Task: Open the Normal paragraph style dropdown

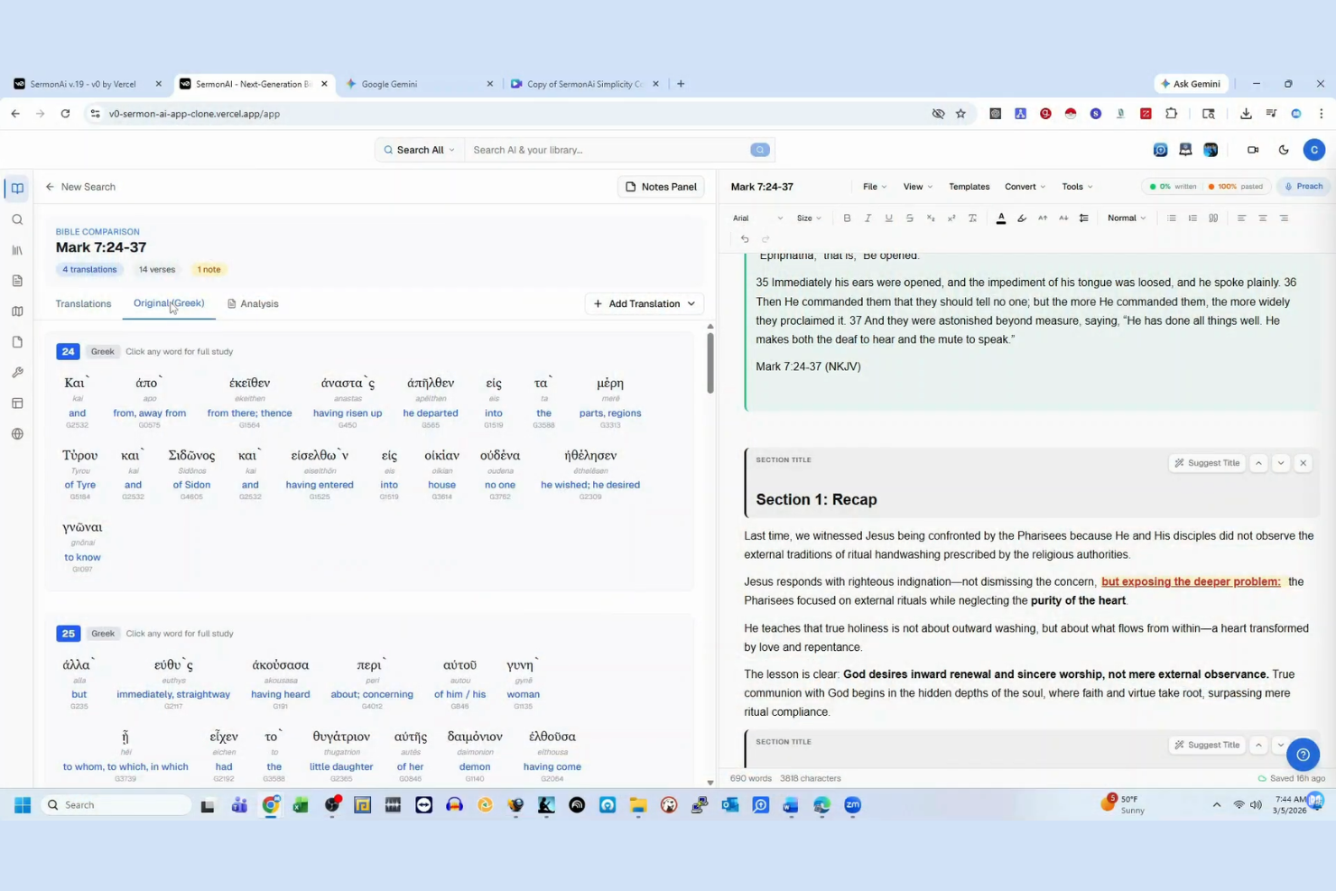Action: pos(1125,218)
